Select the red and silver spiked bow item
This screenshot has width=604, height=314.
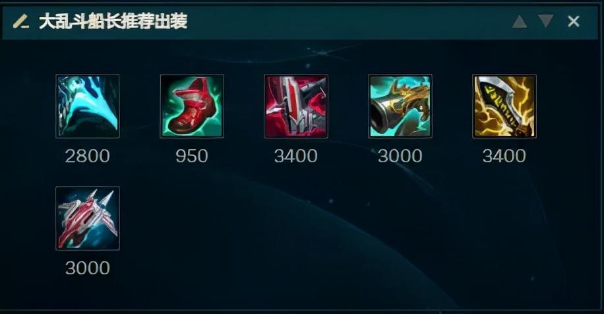pos(88,218)
